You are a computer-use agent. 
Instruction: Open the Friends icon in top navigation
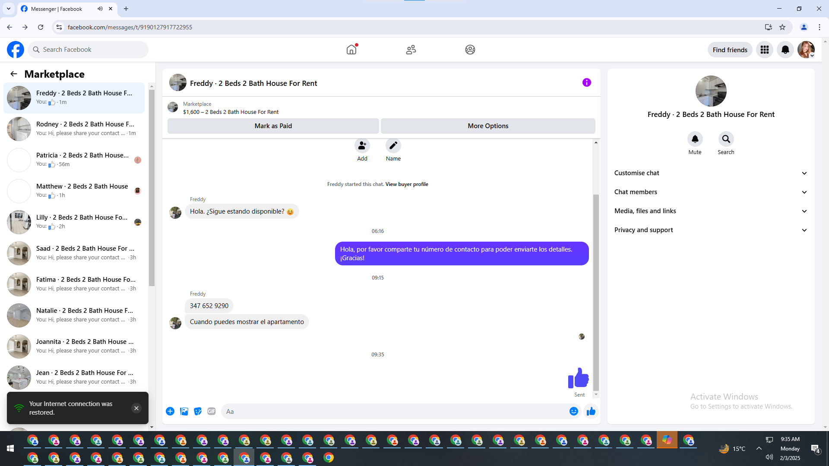[411, 50]
